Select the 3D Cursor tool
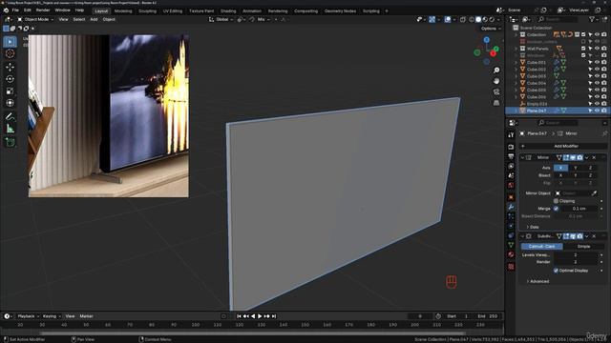 pyautogui.click(x=11, y=53)
